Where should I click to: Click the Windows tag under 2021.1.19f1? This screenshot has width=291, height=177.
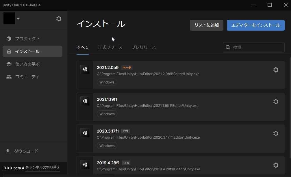[107, 114]
